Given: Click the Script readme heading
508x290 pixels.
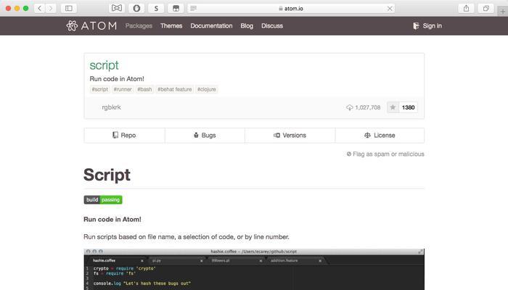Looking at the screenshot, I should tap(107, 175).
